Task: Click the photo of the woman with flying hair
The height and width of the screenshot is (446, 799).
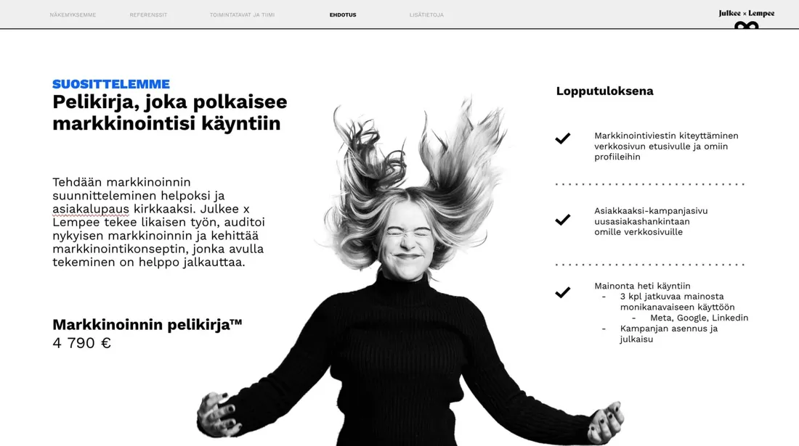Action: [x=410, y=272]
